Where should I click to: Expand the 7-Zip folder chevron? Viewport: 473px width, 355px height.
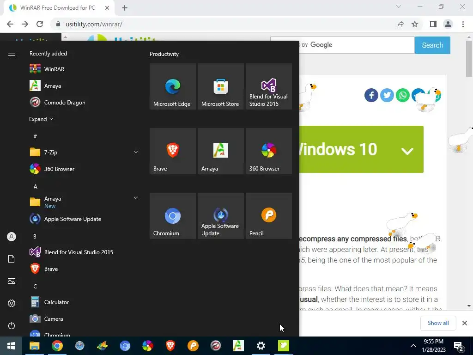(136, 152)
